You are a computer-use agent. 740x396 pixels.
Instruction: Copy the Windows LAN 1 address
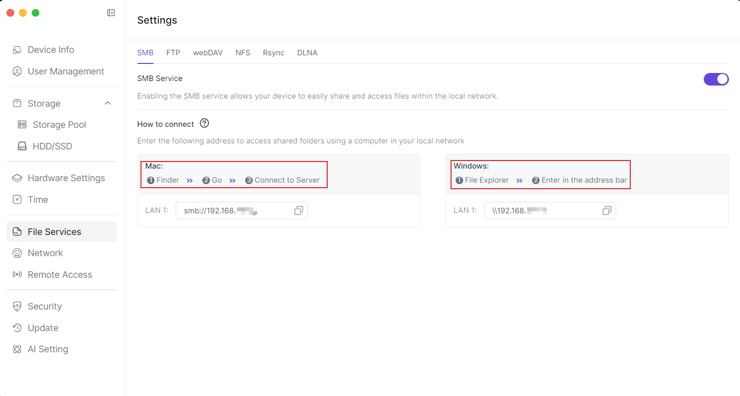click(607, 211)
